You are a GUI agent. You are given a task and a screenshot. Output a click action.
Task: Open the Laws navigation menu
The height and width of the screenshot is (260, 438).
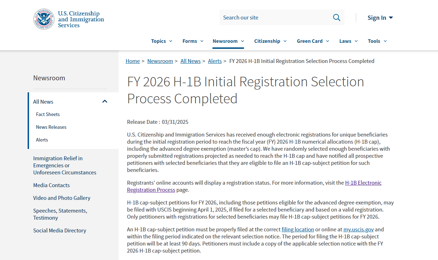click(348, 41)
